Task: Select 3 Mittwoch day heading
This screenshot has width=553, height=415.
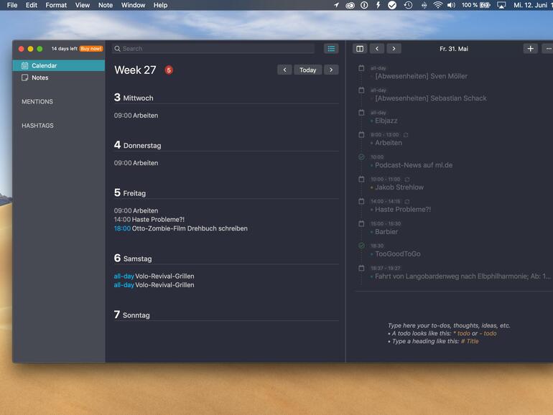Action: tap(134, 98)
